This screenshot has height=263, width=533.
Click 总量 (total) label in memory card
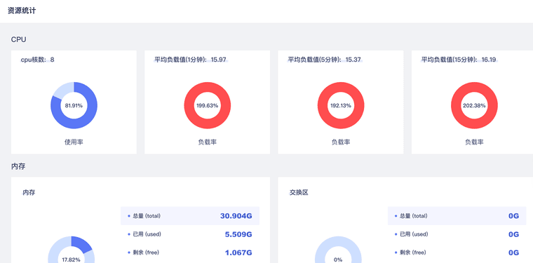click(147, 216)
